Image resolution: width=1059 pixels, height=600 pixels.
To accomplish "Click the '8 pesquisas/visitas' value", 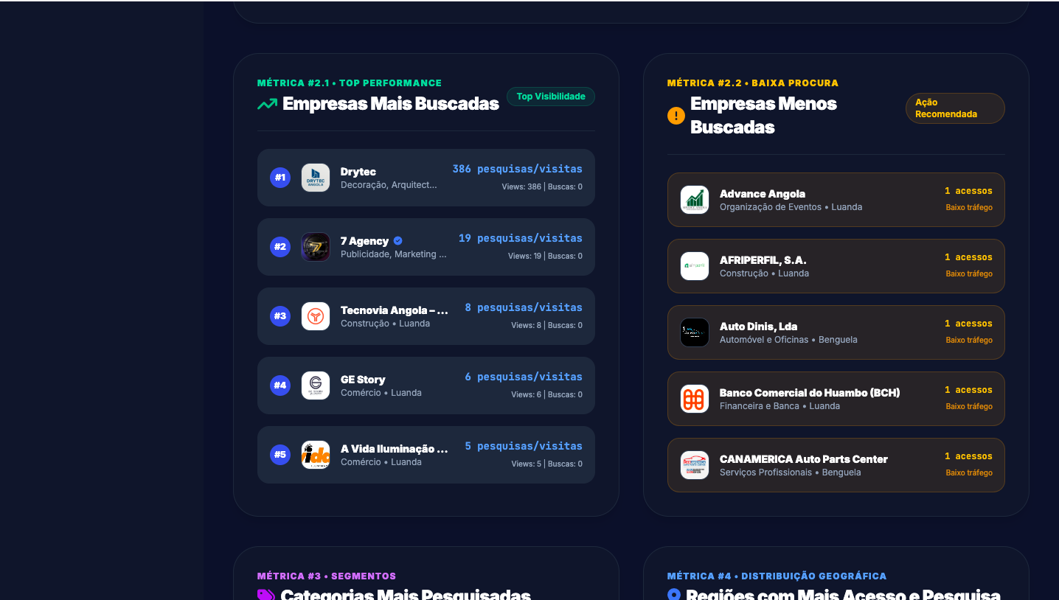I will click(x=524, y=307).
